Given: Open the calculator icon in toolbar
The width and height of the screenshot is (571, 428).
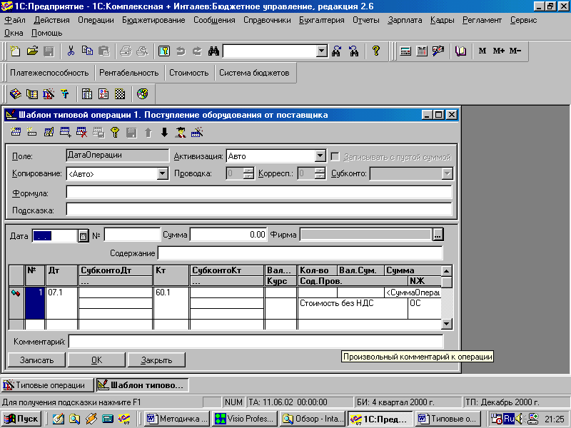Looking at the screenshot, I should pyautogui.click(x=405, y=51).
